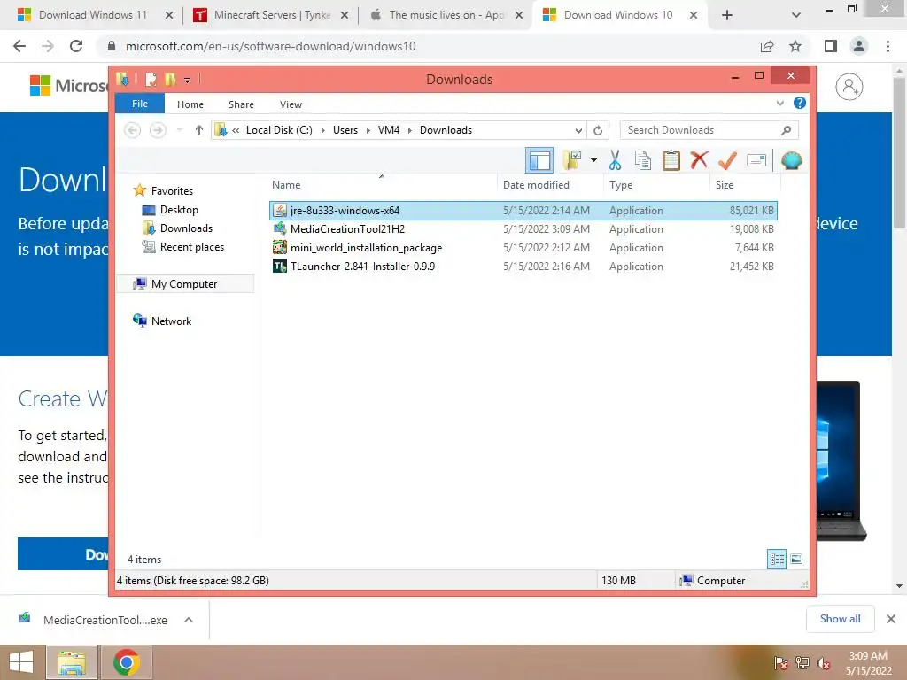This screenshot has height=680, width=907.
Task: Select jre-8u333-windows-x64 file
Action: (523, 211)
